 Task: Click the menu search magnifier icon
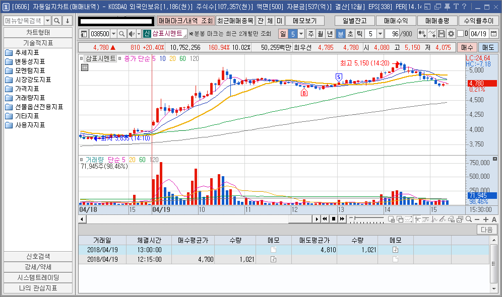click(x=57, y=21)
